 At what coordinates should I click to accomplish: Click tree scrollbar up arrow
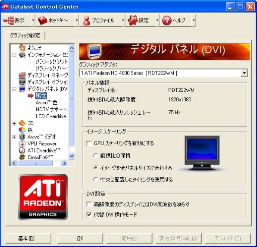click(x=72, y=48)
